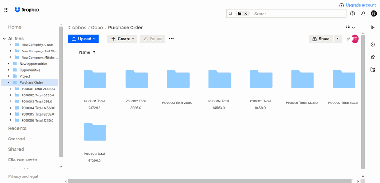This screenshot has height=183, width=380.
Task: Click the pink FT member avatar
Action: [x=355, y=39]
